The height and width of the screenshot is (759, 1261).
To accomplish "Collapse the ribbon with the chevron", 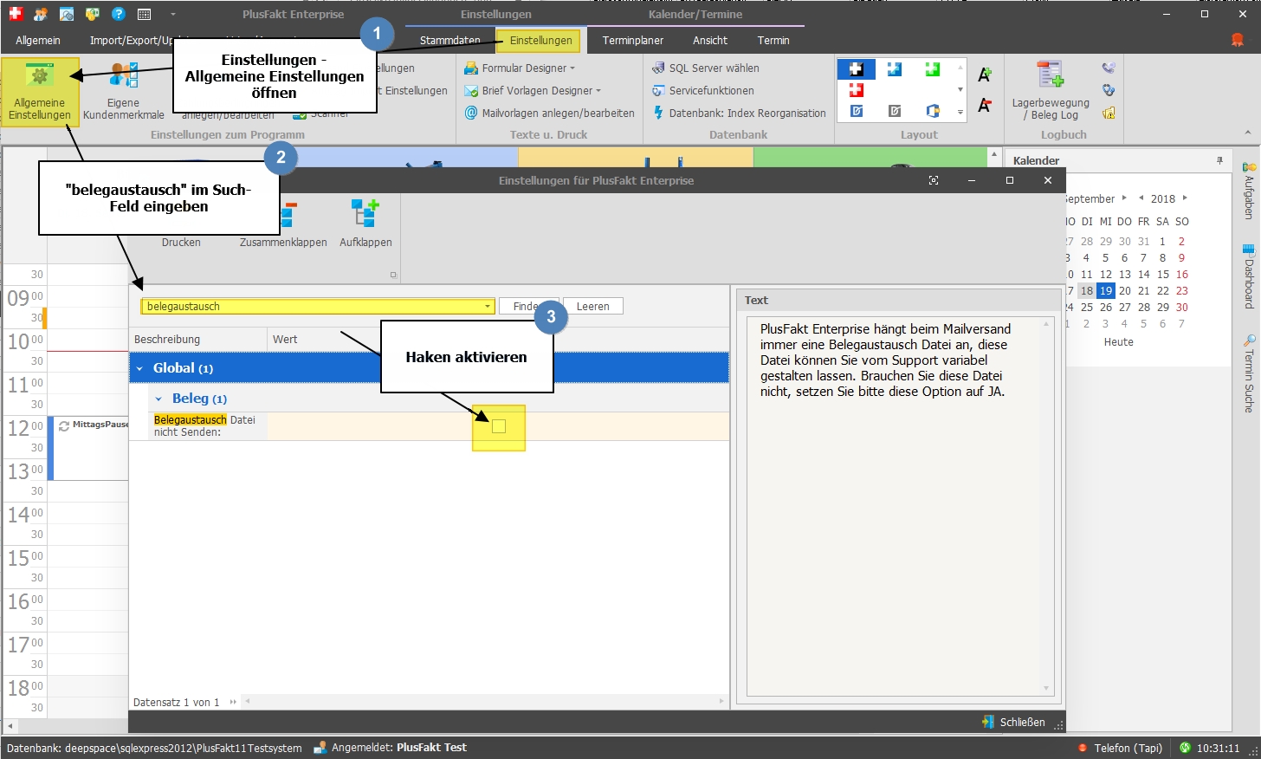I will 1247,133.
